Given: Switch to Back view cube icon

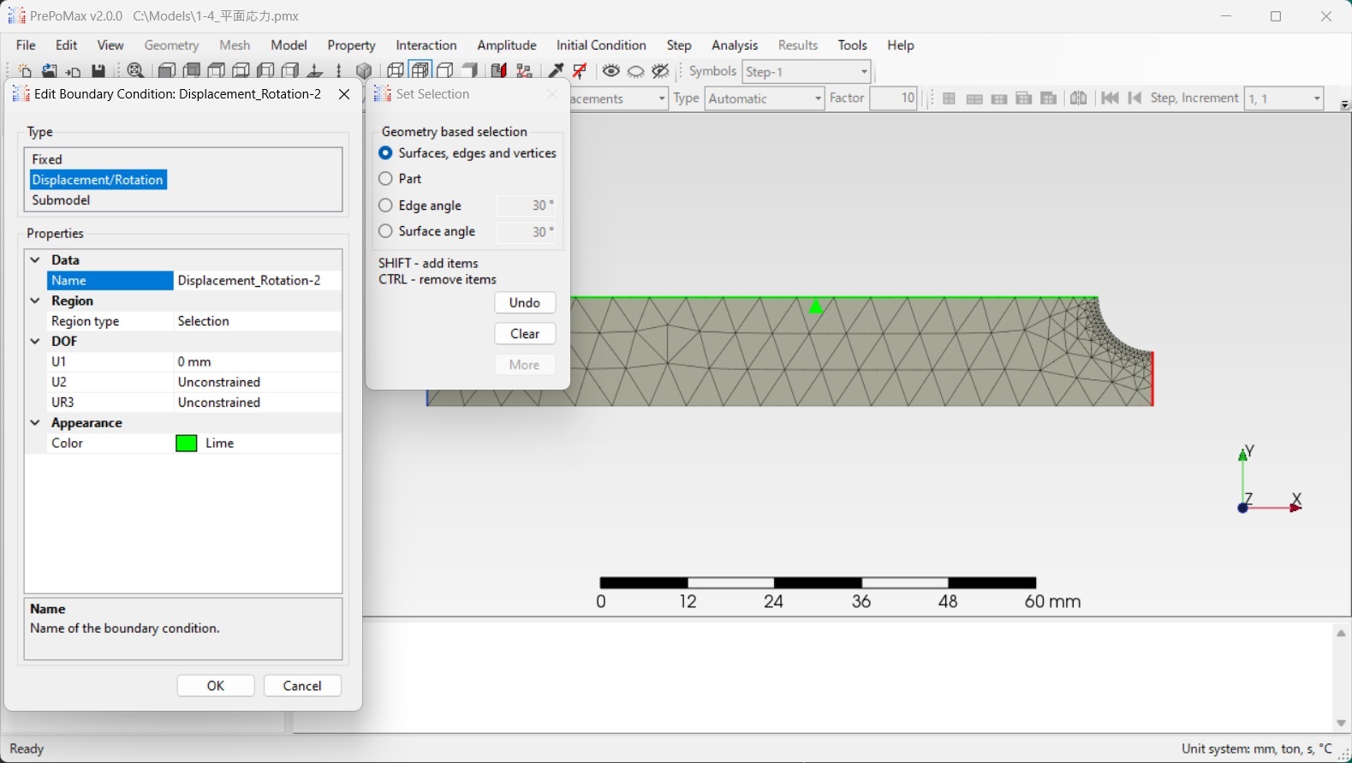Looking at the screenshot, I should point(192,71).
